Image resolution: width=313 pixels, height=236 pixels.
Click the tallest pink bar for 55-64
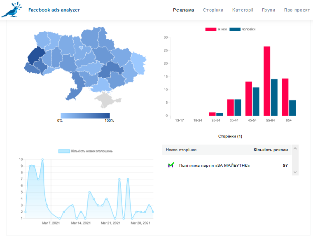267,81
